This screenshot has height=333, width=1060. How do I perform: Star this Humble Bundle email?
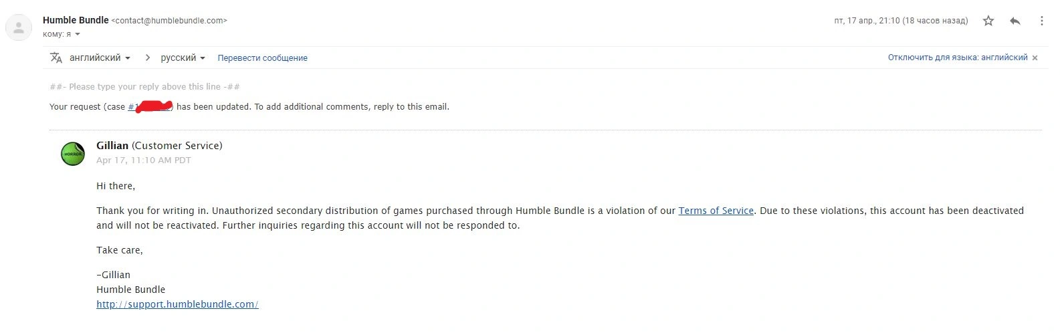(988, 21)
